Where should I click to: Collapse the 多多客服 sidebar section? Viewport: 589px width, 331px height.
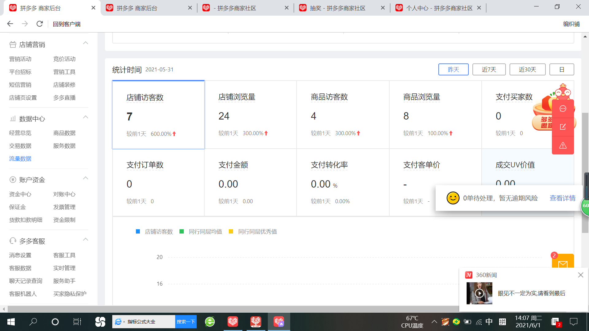coord(86,239)
